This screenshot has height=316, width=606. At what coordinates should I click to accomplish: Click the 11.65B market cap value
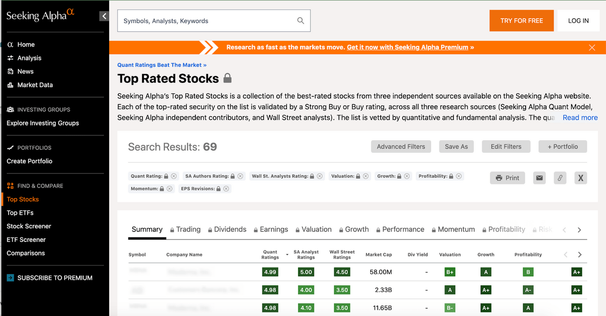[382, 308]
